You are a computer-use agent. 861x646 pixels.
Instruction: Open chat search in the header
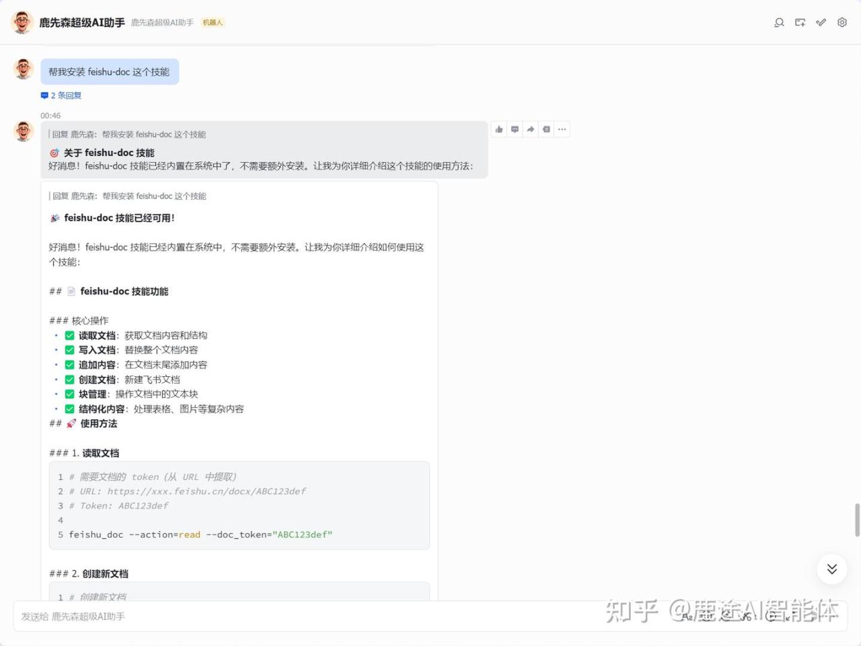779,22
